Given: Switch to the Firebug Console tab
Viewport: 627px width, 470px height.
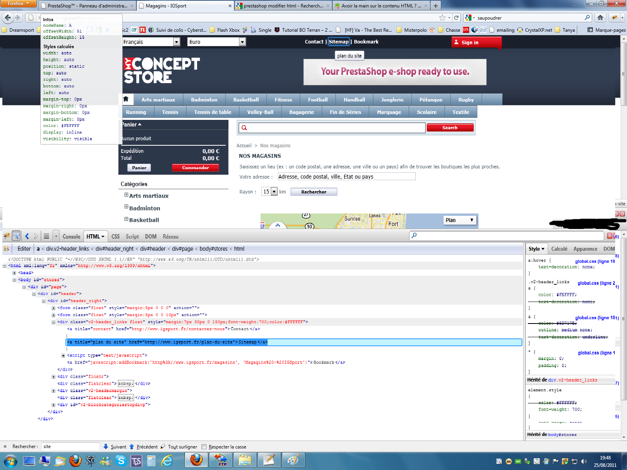Looking at the screenshot, I should [x=71, y=236].
